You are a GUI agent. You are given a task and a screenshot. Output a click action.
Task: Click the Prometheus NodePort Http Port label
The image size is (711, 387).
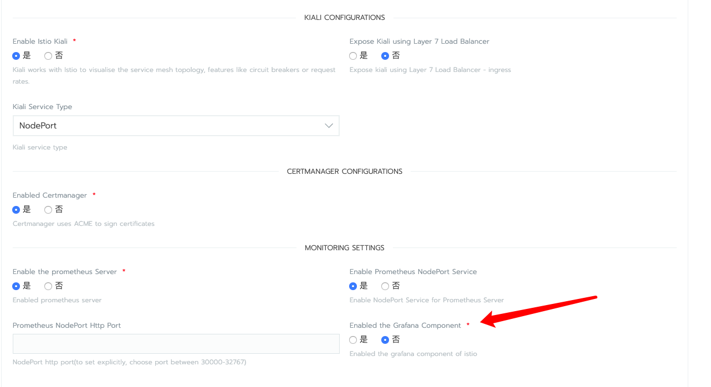67,326
